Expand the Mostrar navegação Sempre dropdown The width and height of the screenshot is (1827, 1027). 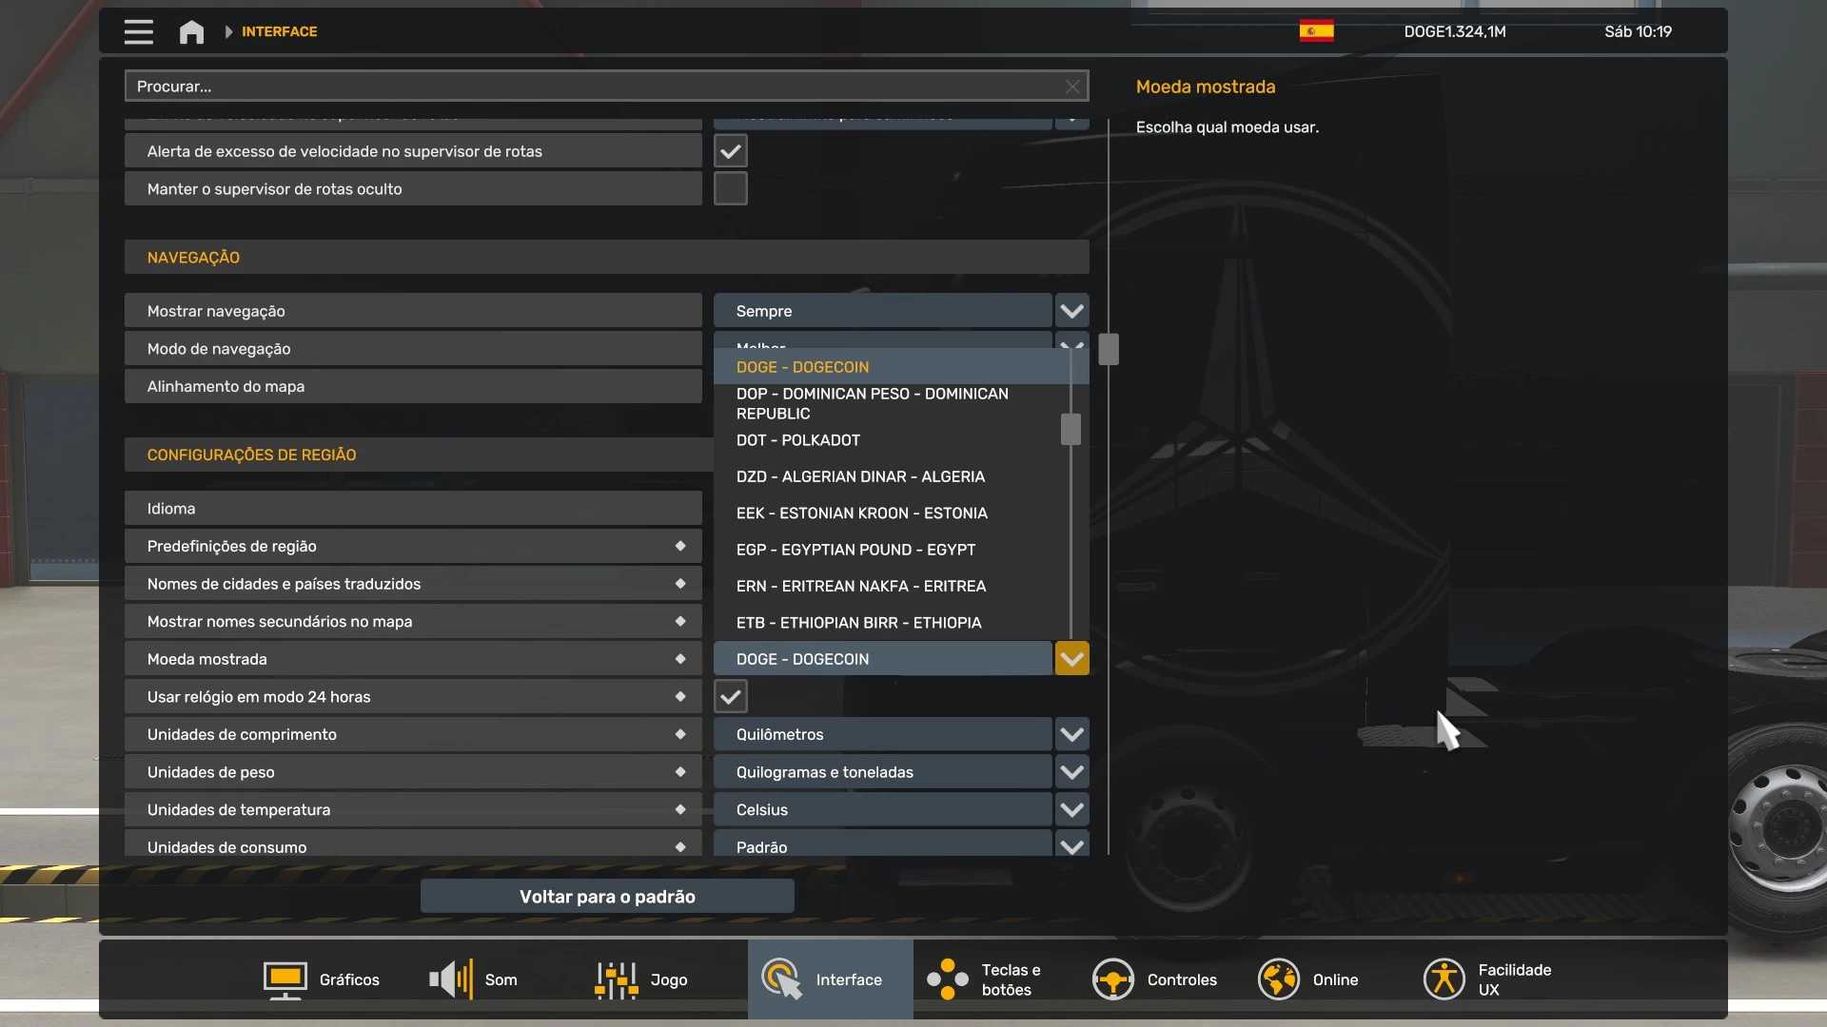[1071, 311]
